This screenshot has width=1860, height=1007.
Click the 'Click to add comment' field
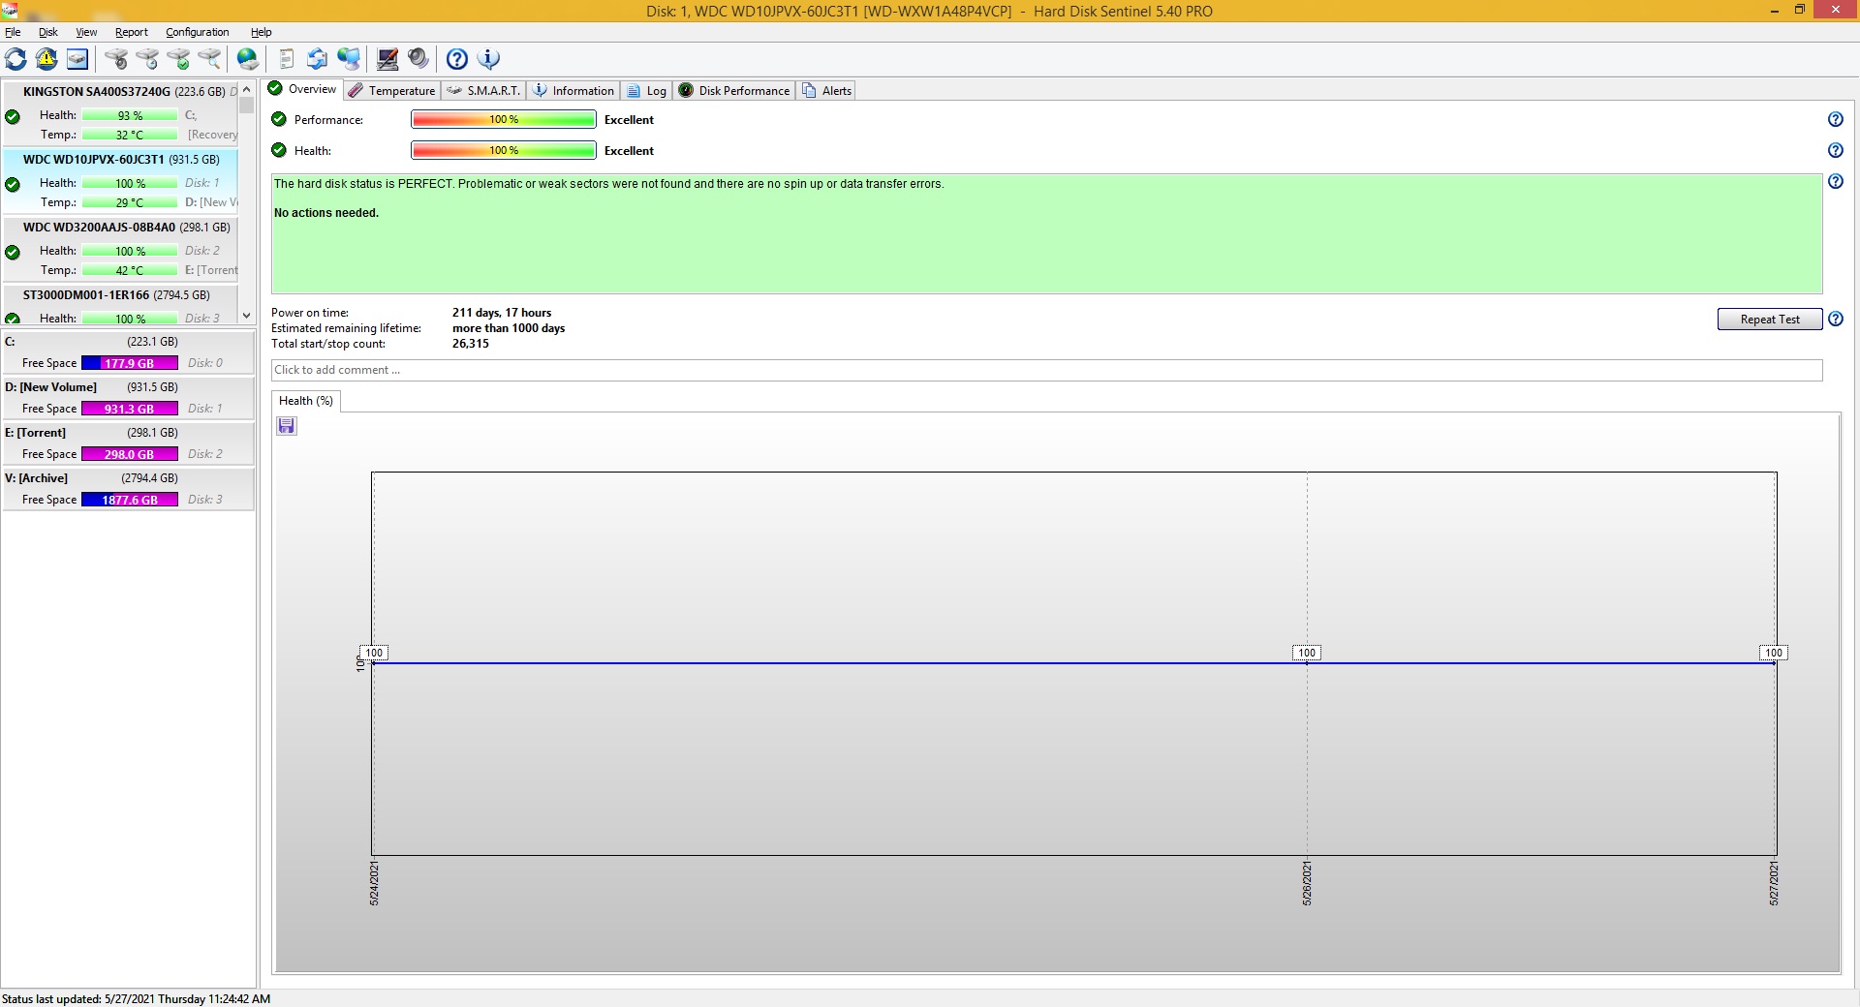point(1046,370)
